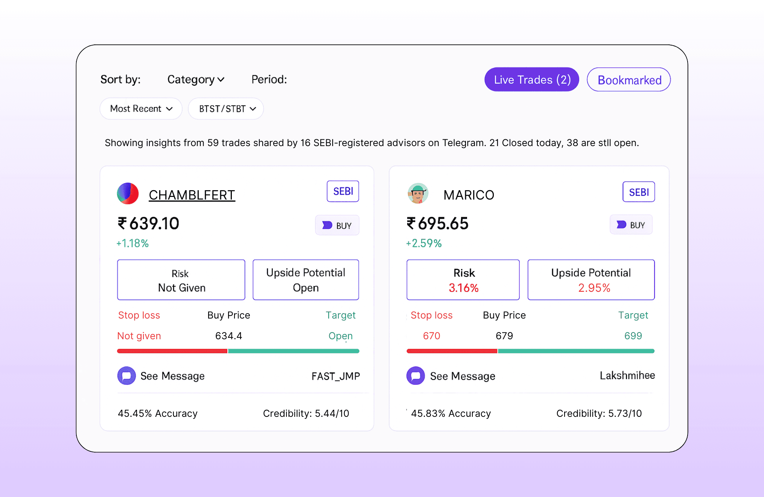
Task: Open the CHAMBLFERT stock link
Action: [192, 195]
